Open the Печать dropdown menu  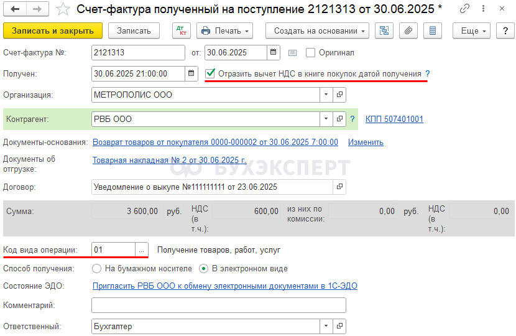[x=225, y=30]
